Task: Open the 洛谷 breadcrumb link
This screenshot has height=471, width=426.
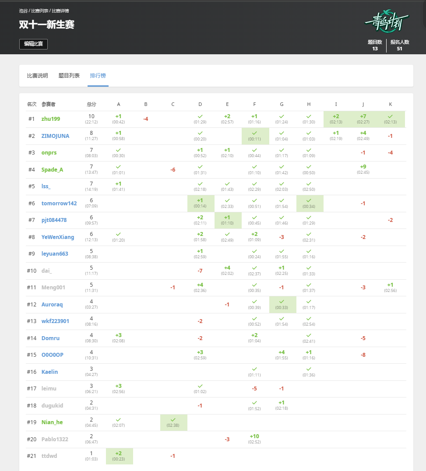Action: click(x=24, y=11)
